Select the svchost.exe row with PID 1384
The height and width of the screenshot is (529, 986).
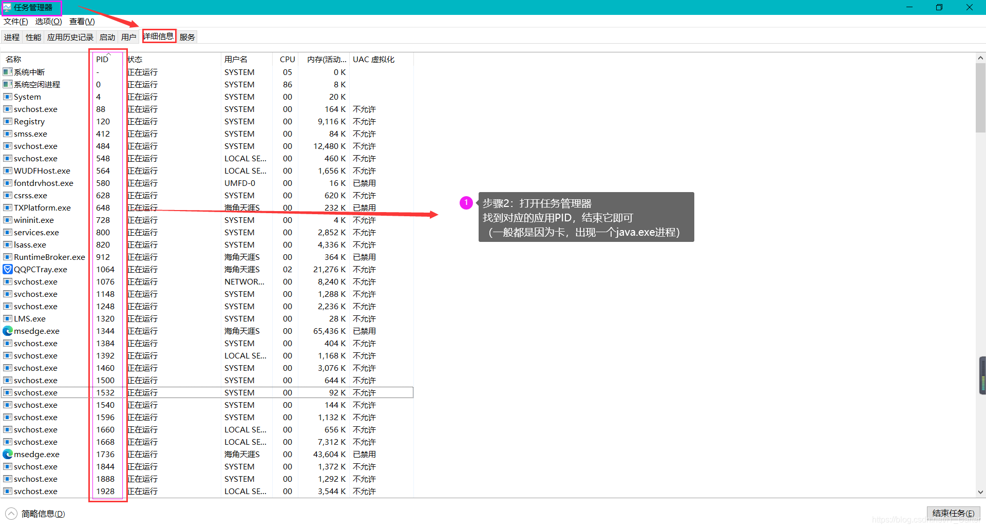207,343
